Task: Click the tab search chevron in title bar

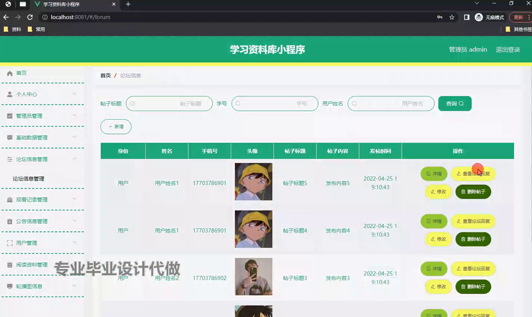Action: (477, 3)
